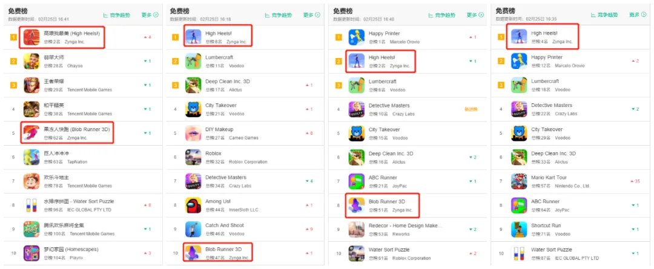654x269 pixels.
Task: Expand 更多 in the first chart panel
Action: [150, 15]
